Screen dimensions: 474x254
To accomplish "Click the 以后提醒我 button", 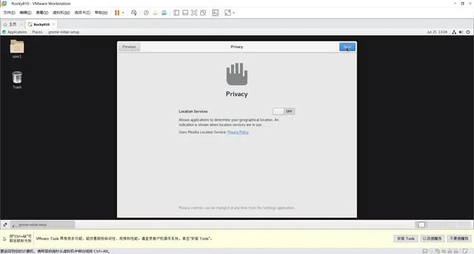I will click(x=433, y=238).
